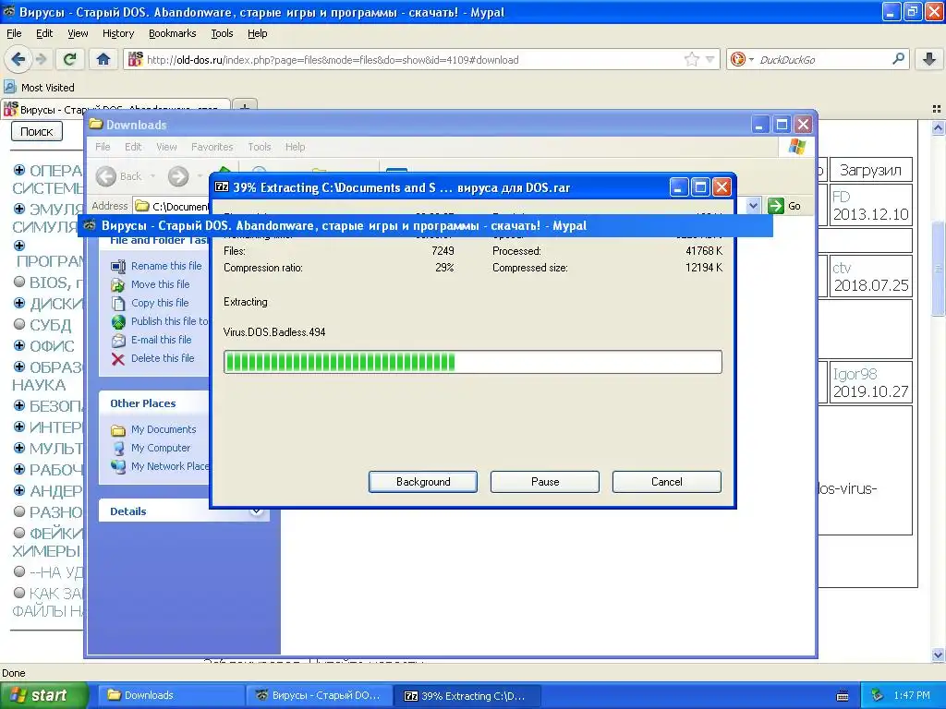The width and height of the screenshot is (946, 709).
Task: Open the browser downloads arrow button
Action: 929,59
